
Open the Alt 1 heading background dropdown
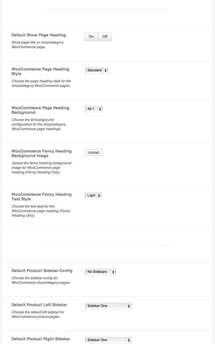[x=94, y=109]
